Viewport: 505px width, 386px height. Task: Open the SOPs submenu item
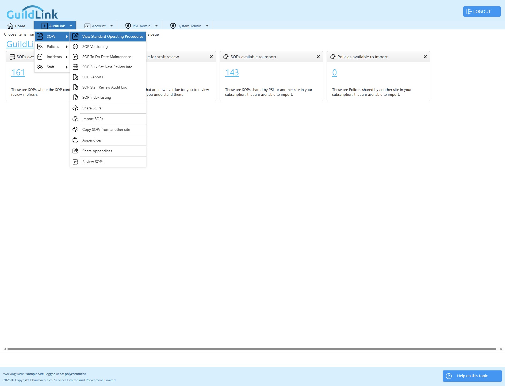52,36
